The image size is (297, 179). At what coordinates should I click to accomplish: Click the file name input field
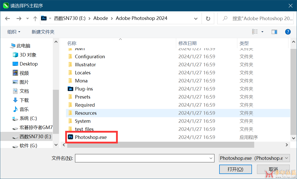[x=142, y=158]
